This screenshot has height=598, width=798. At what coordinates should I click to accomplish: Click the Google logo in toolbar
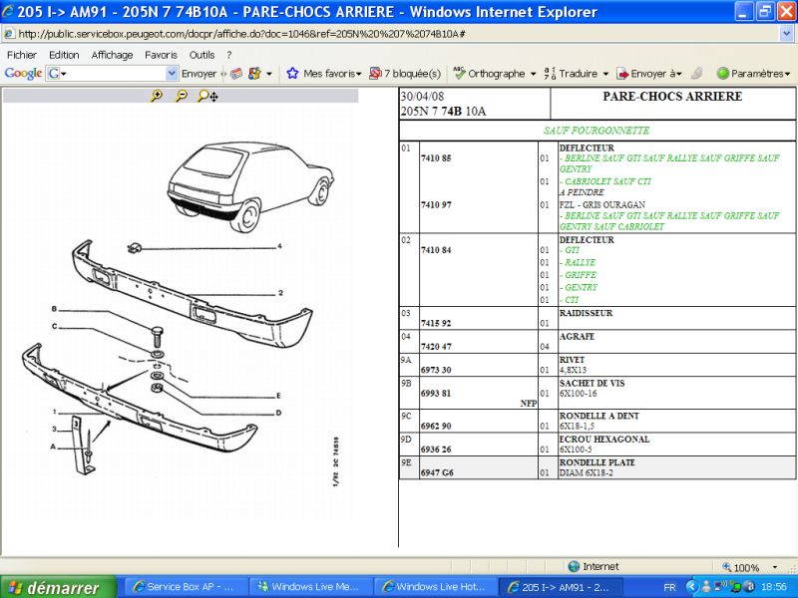point(23,73)
